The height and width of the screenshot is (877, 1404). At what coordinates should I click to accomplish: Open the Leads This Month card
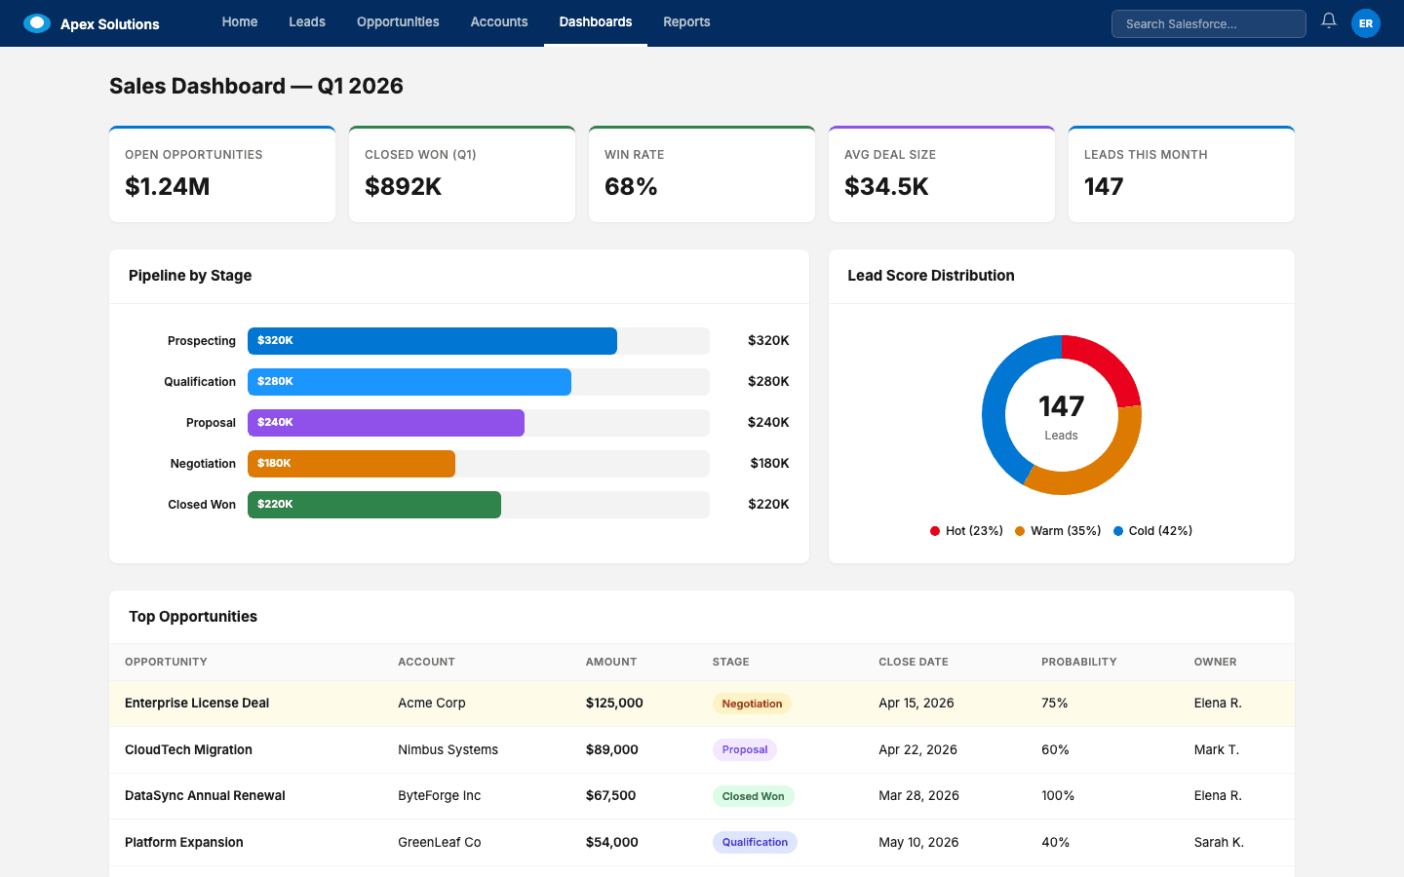pos(1182,174)
